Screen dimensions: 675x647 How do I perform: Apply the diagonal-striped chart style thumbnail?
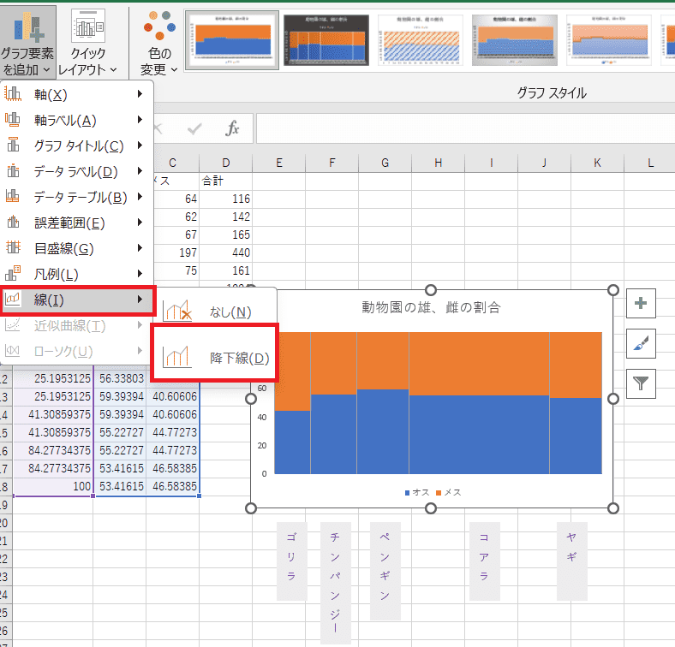click(x=420, y=40)
